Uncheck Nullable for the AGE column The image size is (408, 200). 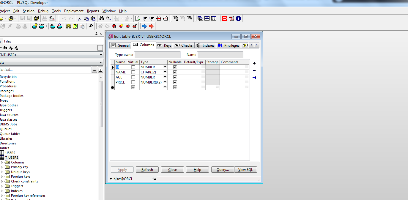[175, 77]
